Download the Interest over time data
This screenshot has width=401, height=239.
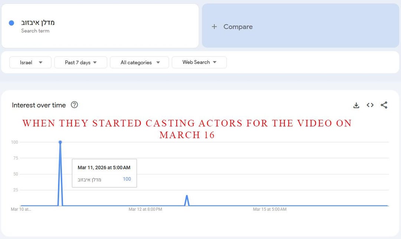click(x=356, y=105)
